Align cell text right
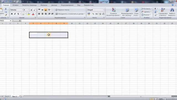This screenshot has height=100, width=177. (x=45, y=14)
